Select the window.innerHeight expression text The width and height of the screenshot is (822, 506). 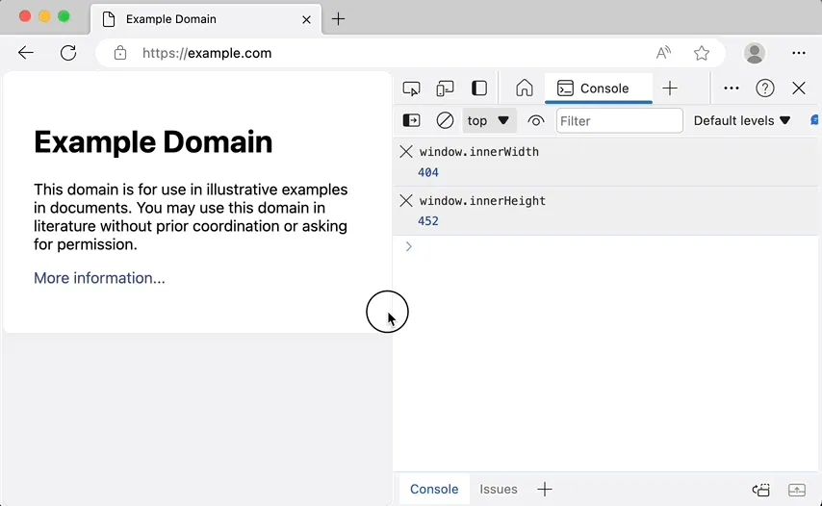[482, 201]
